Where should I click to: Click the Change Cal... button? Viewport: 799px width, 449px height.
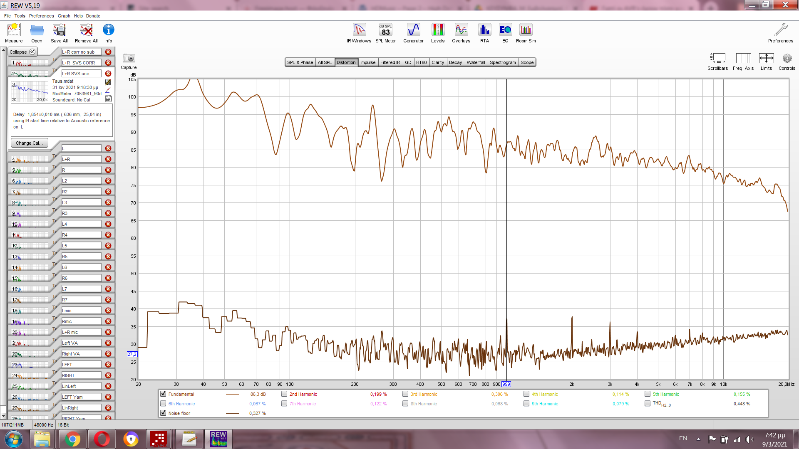point(29,143)
